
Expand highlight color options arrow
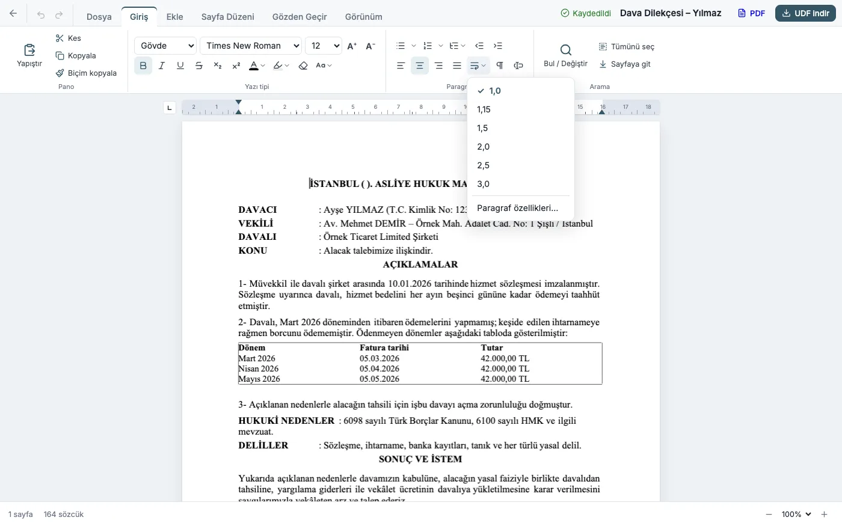287,66
